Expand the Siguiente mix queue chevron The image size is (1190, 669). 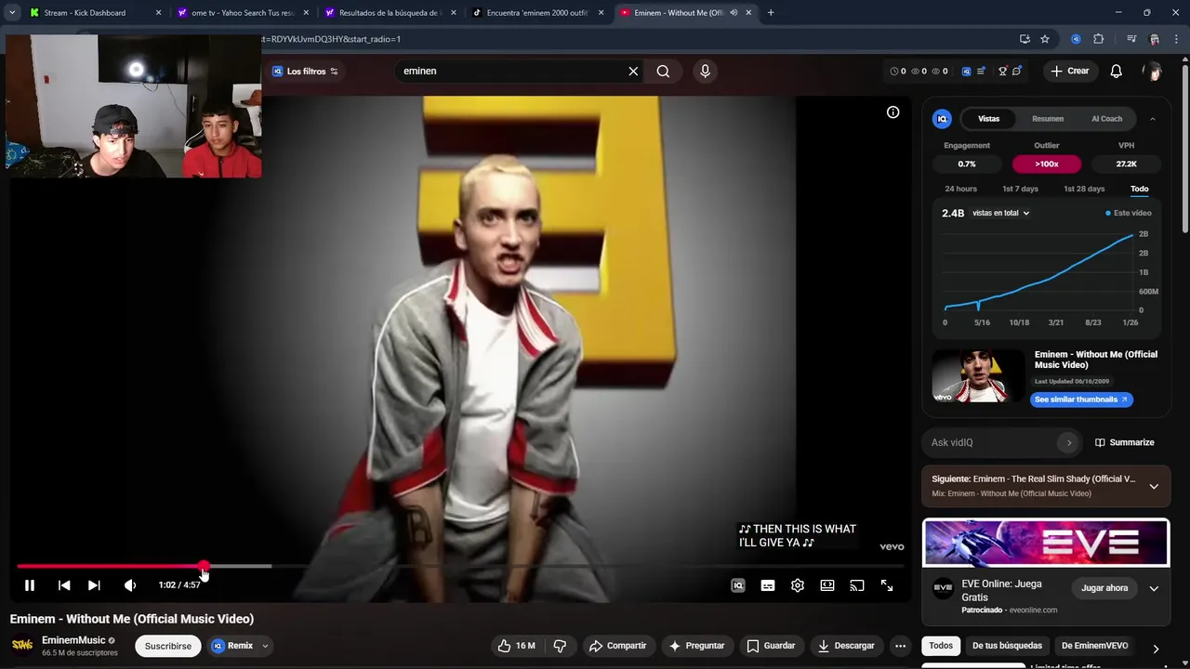click(1154, 486)
